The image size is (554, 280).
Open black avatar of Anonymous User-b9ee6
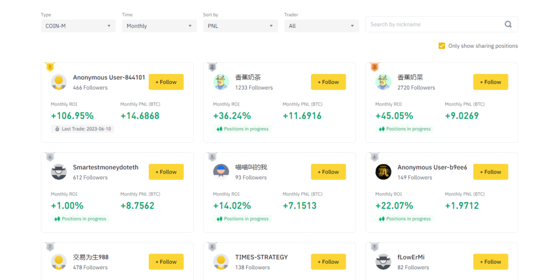[383, 172]
